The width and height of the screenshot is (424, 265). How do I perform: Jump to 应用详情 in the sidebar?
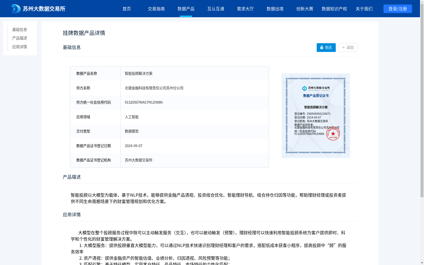[20, 47]
